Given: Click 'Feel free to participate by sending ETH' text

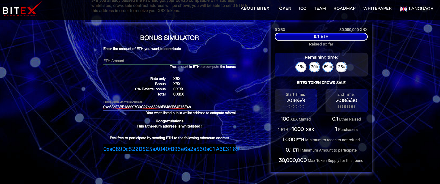Looking at the screenshot, I should 169,138.
